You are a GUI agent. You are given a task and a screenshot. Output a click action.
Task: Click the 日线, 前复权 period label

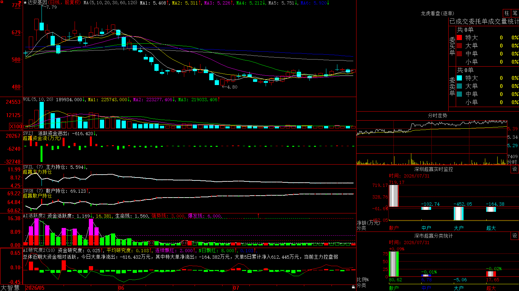tap(64, 3)
